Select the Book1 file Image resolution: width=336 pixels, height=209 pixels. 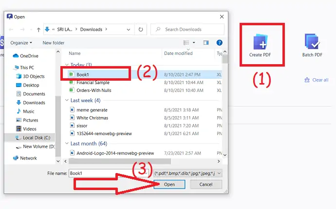click(x=82, y=74)
